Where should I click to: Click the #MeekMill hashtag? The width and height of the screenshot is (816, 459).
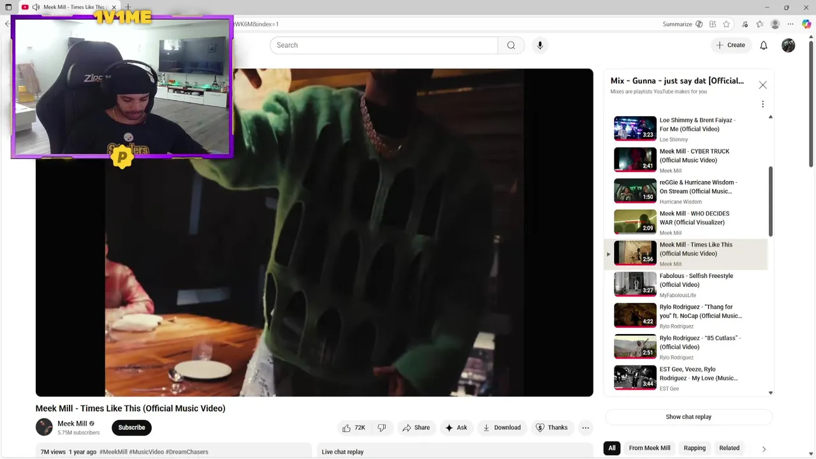pos(113,452)
